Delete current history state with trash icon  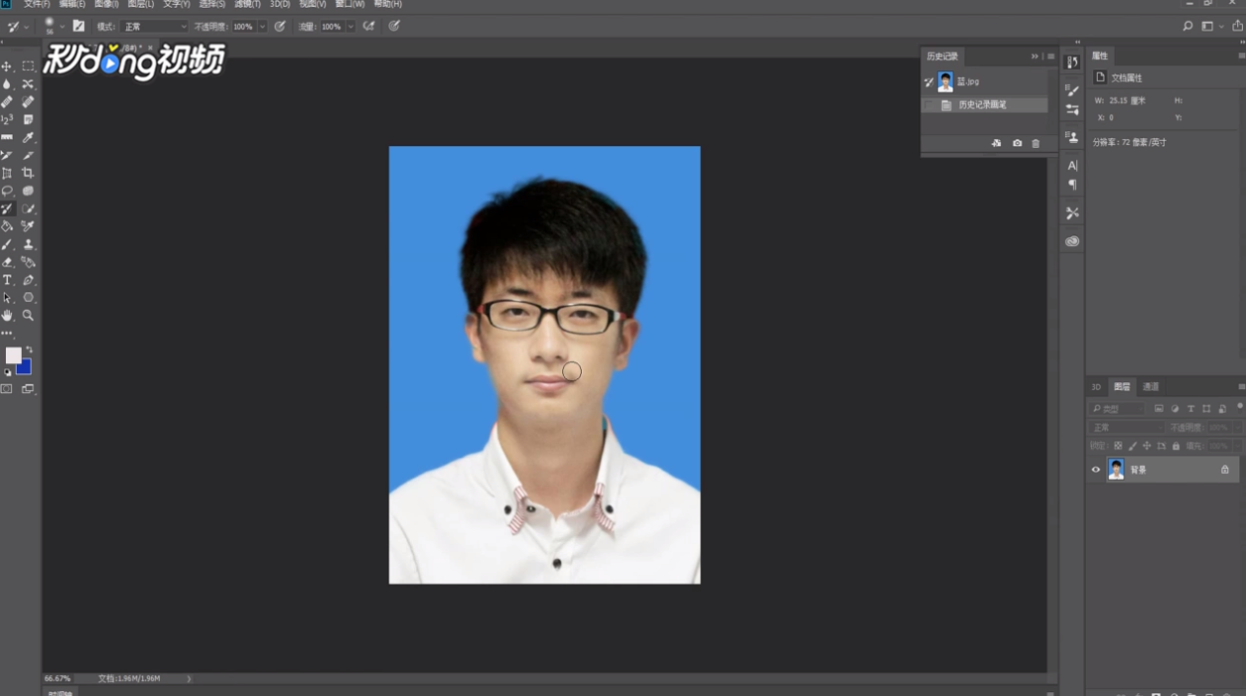click(1036, 144)
